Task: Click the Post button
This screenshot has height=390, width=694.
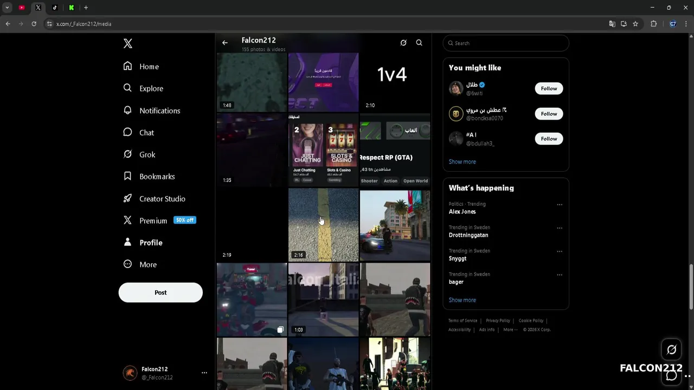Action: (x=160, y=292)
